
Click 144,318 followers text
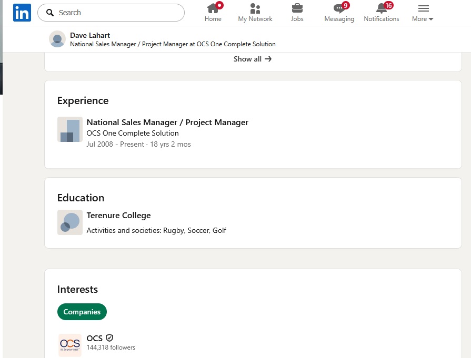click(x=111, y=347)
